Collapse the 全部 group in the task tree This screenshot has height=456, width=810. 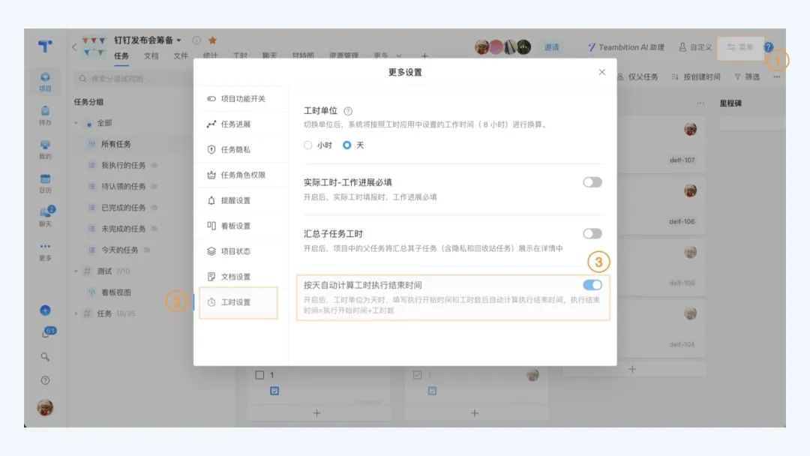tap(76, 123)
